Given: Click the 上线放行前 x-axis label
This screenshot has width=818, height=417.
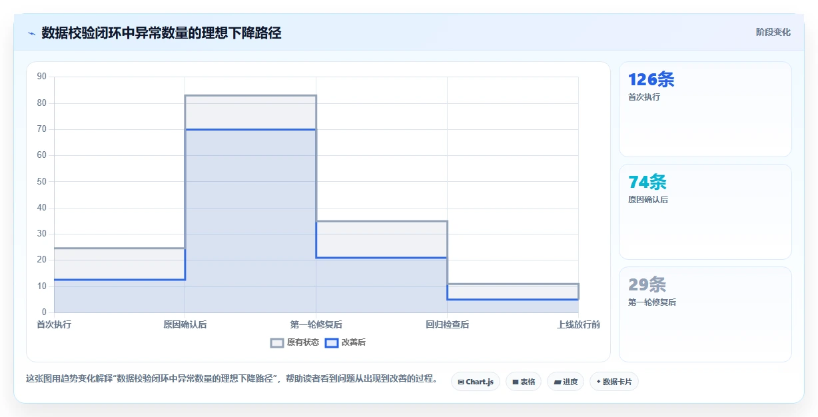Looking at the screenshot, I should click(578, 324).
